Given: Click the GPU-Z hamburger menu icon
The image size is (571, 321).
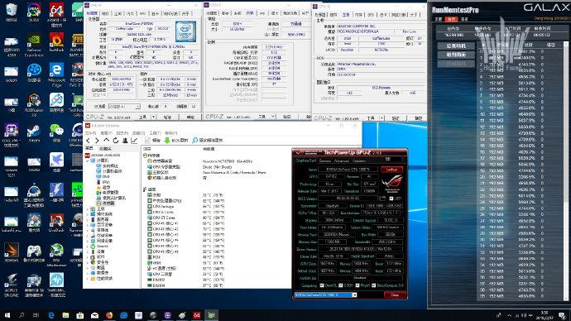Looking at the screenshot, I should pos(402,160).
